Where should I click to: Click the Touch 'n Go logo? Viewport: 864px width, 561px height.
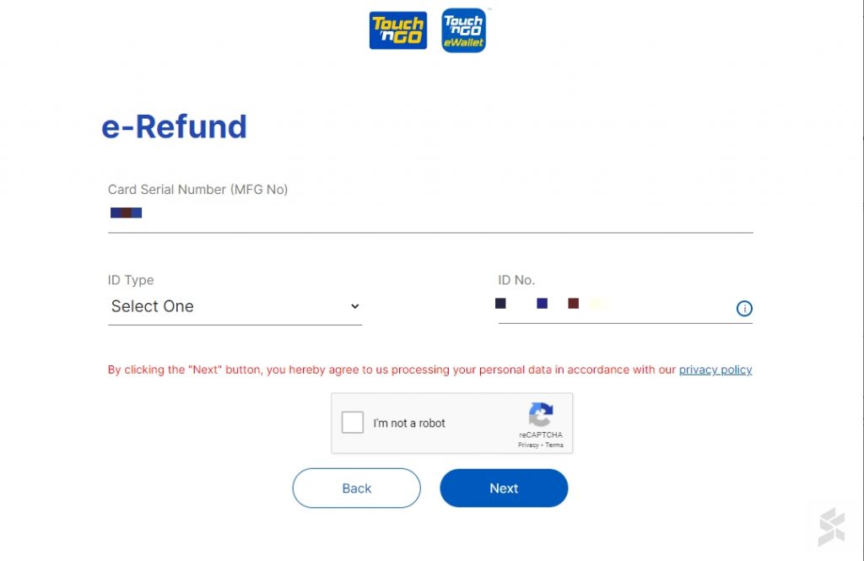(x=397, y=30)
